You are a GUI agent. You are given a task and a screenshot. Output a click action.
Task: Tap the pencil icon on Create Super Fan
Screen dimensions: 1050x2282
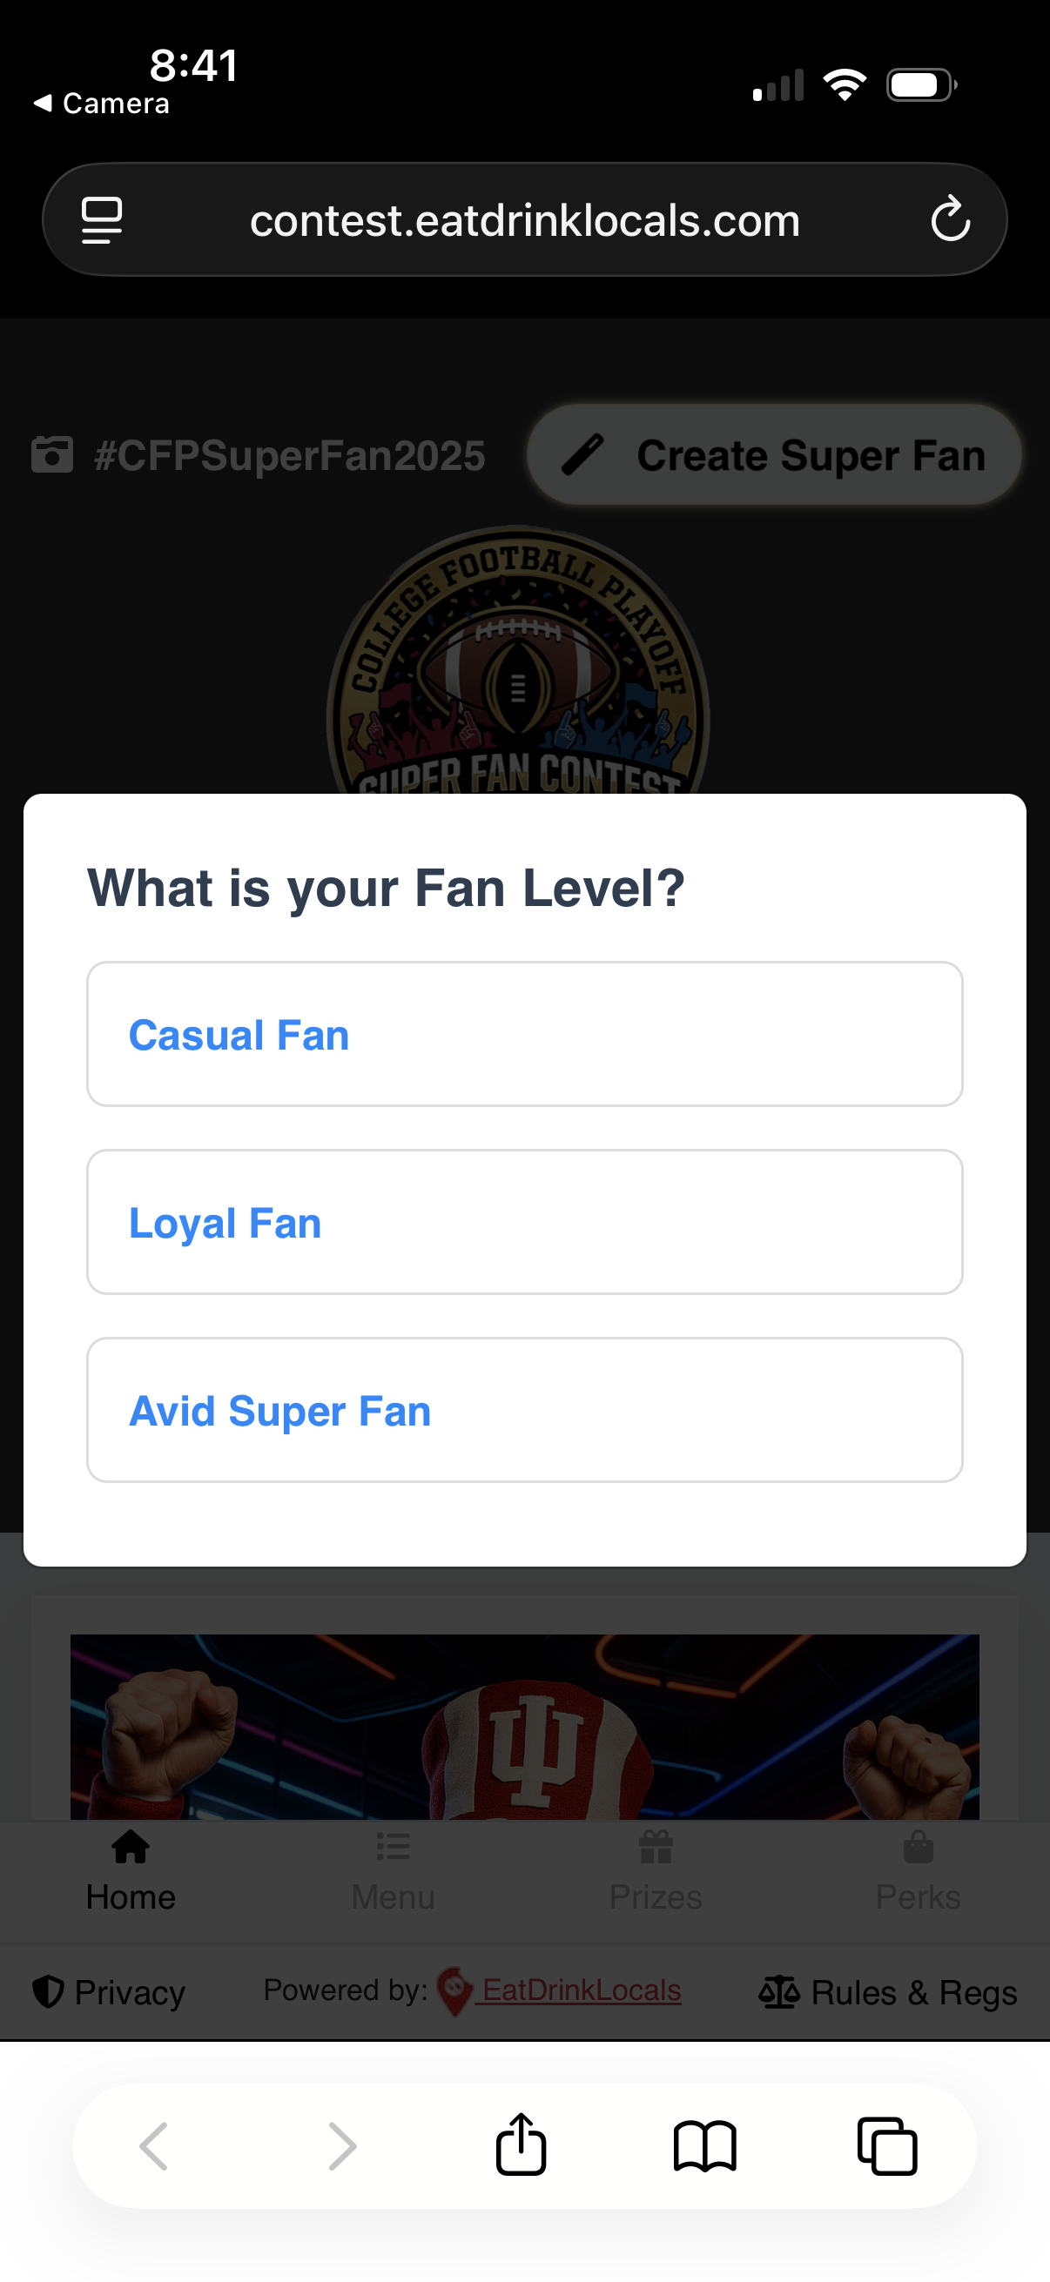(x=585, y=454)
